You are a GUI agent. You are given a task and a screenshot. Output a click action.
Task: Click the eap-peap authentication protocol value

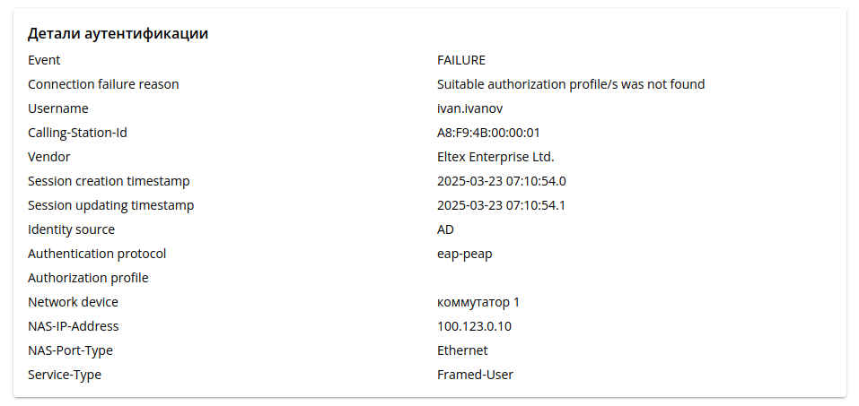coord(464,254)
